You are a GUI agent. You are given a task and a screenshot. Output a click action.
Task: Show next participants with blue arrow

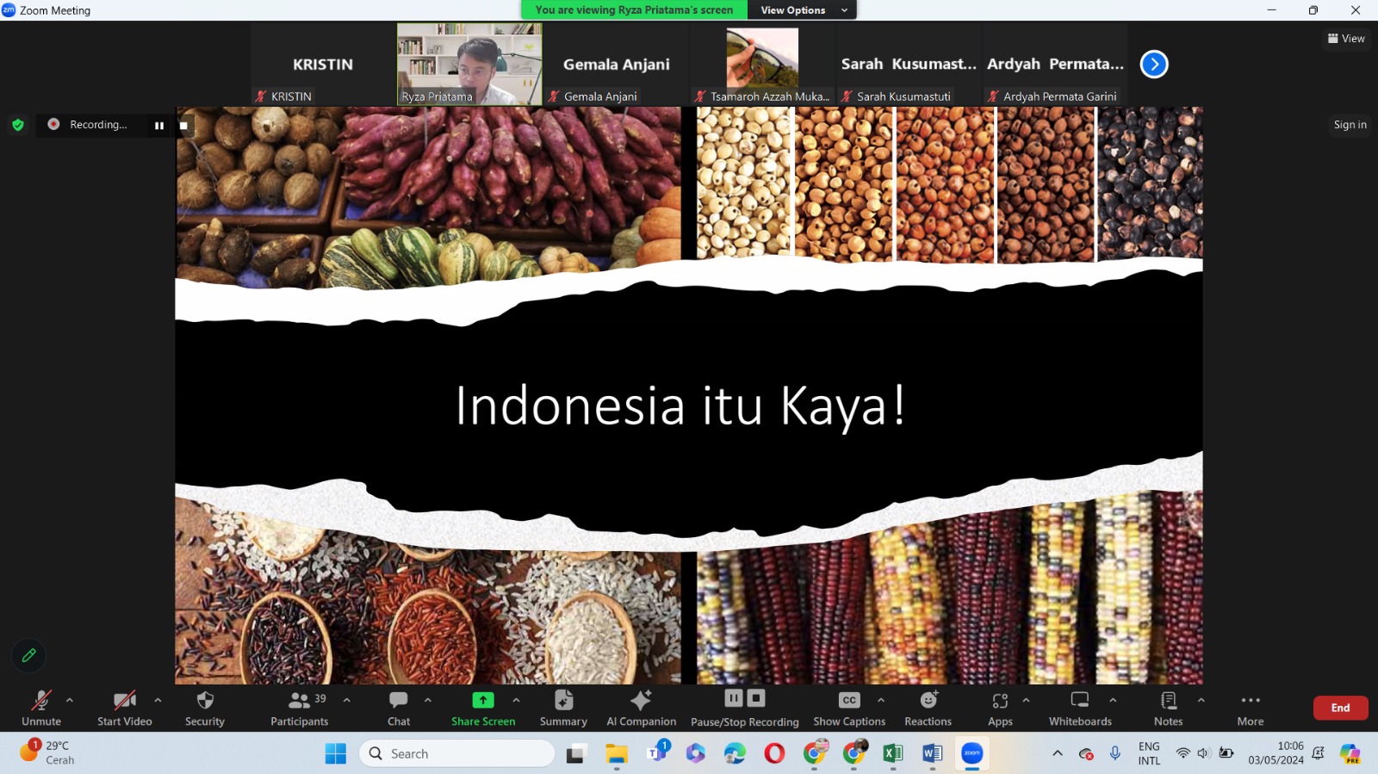coord(1154,64)
